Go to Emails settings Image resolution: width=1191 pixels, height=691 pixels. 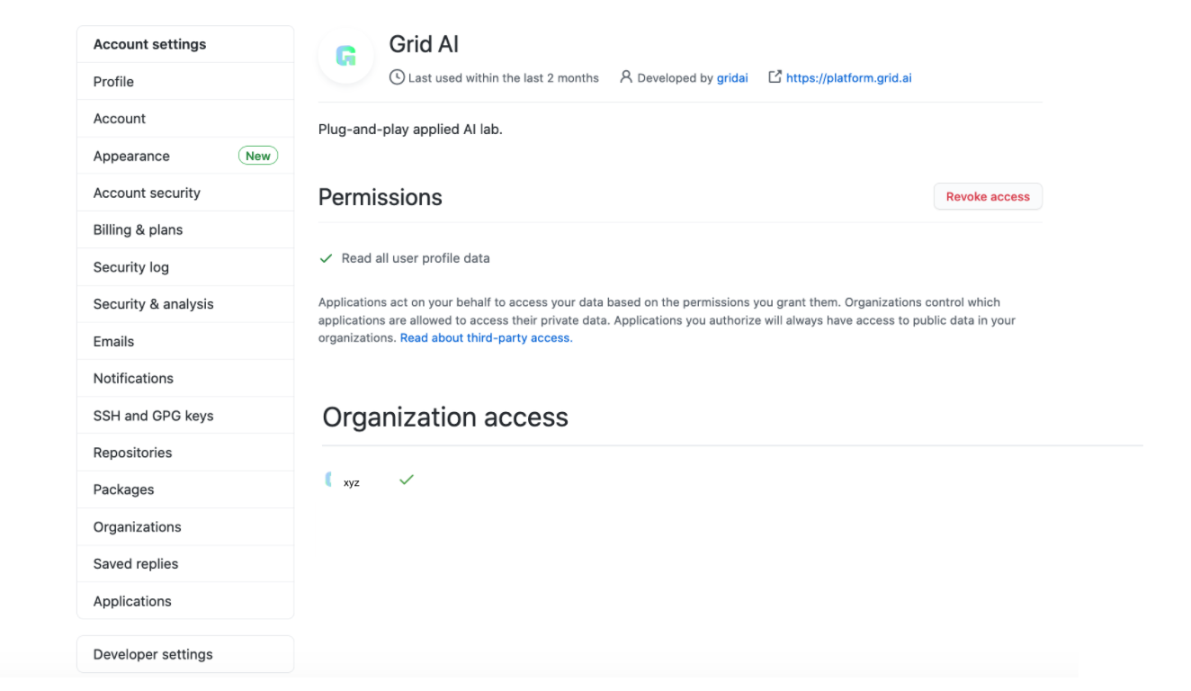[185, 341]
